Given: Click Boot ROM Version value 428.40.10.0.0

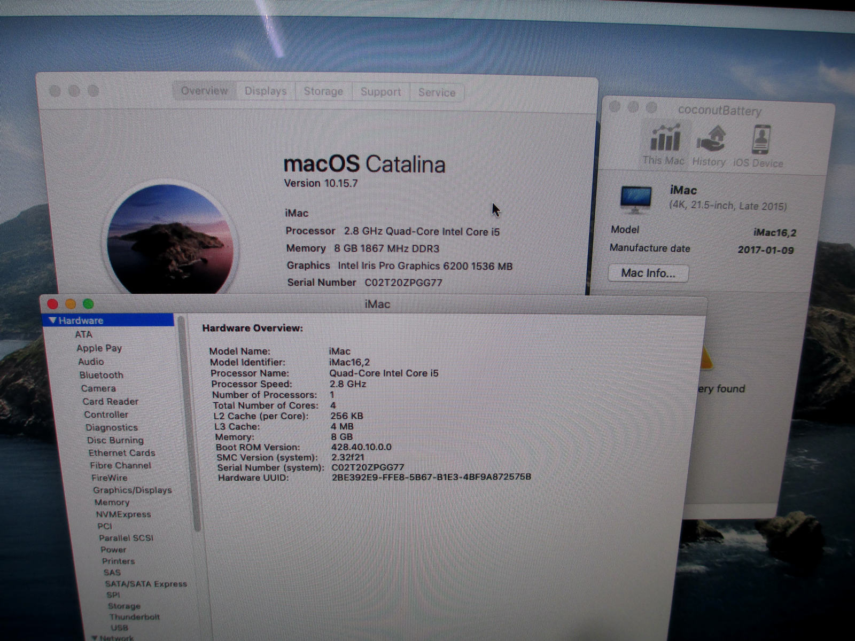Looking at the screenshot, I should [361, 447].
